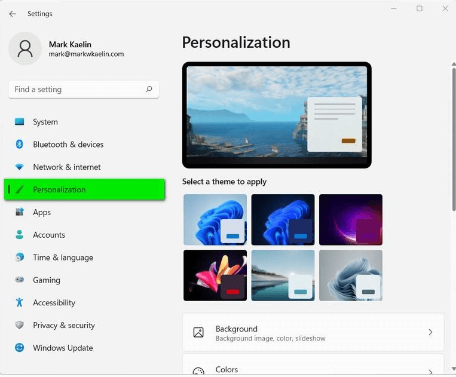Go to Windows Update settings
The width and height of the screenshot is (456, 377).
(x=84, y=348)
